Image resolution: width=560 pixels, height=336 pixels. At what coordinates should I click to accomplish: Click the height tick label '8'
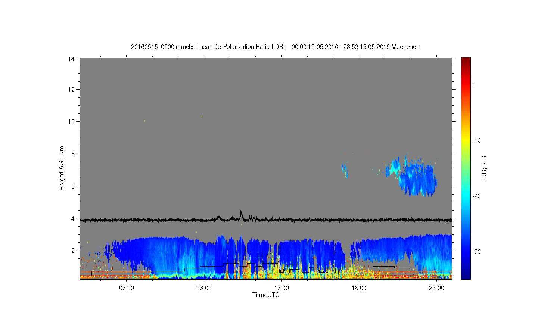(x=73, y=154)
